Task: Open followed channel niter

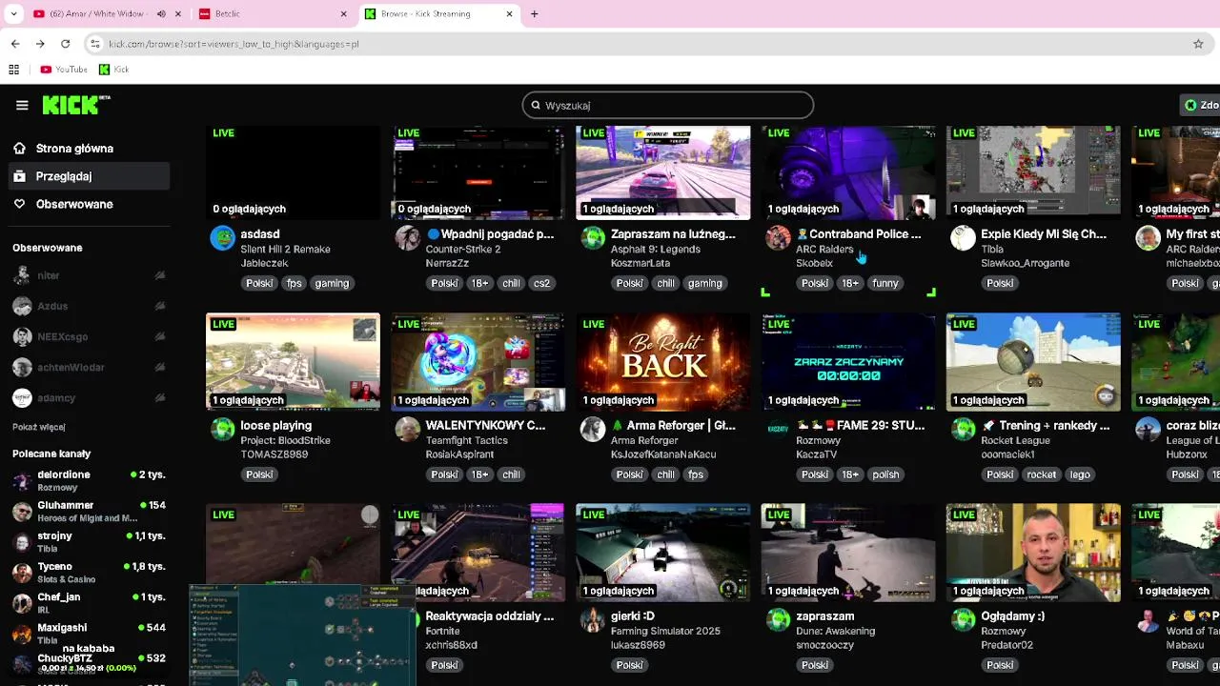Action: tap(89, 275)
